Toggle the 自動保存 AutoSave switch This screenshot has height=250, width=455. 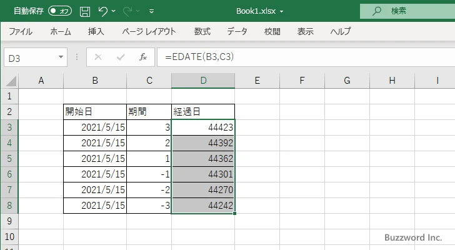(60, 11)
